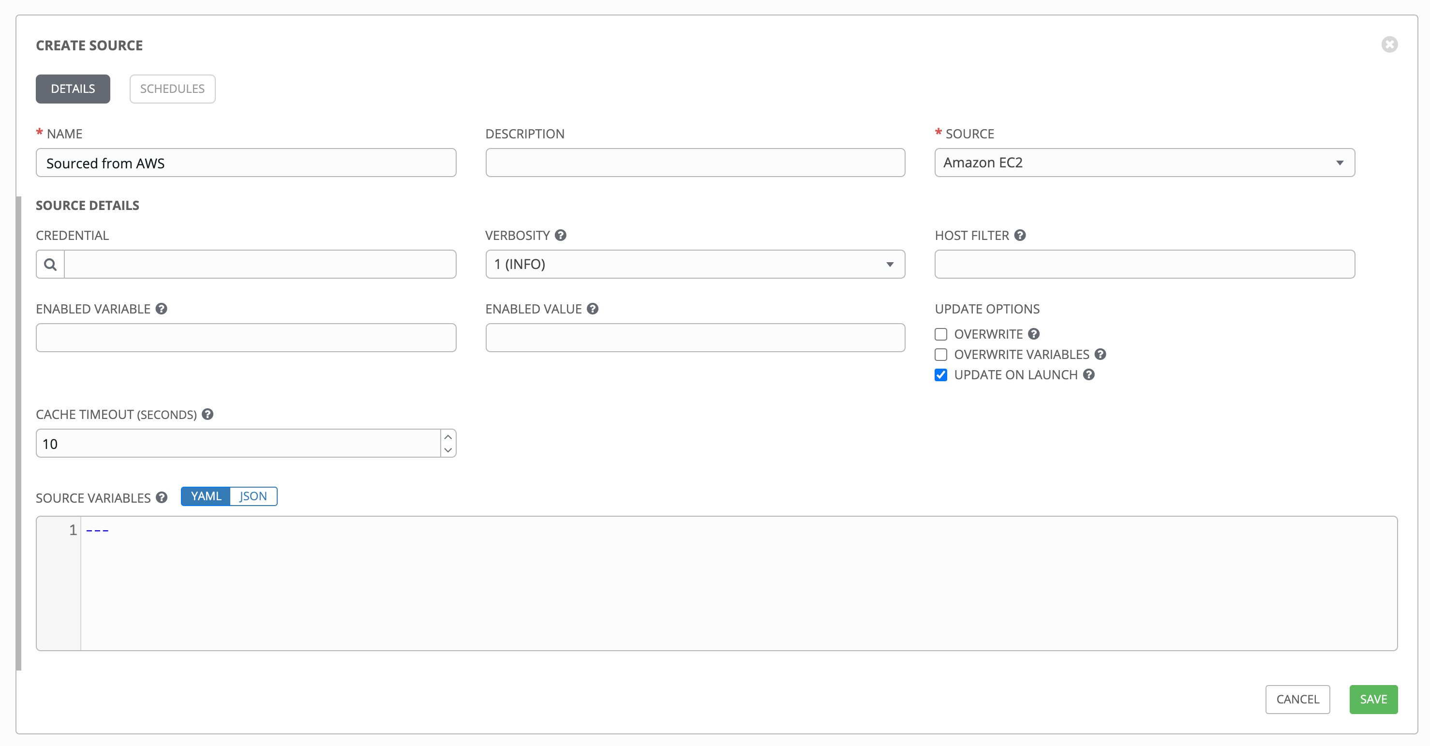This screenshot has height=746, width=1430.
Task: Click the UPDATE OPTIONS label
Action: click(x=987, y=309)
